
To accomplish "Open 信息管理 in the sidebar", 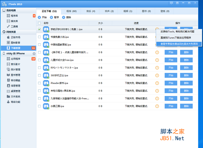I will tap(19, 86).
